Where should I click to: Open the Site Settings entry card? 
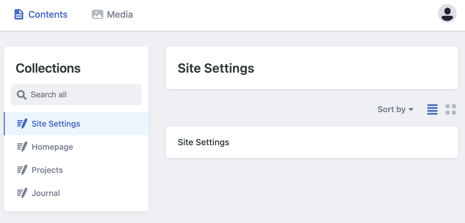click(312, 142)
